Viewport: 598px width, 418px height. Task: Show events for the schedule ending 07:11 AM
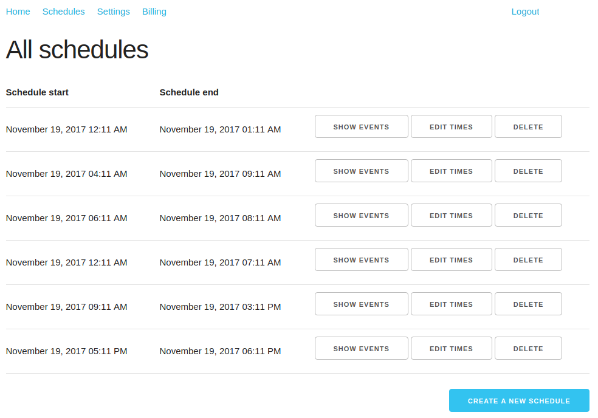tap(361, 259)
